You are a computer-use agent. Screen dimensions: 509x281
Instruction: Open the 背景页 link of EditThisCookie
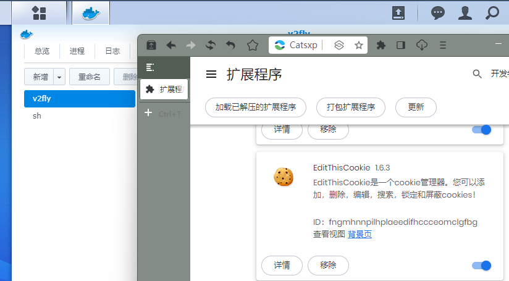click(360, 234)
